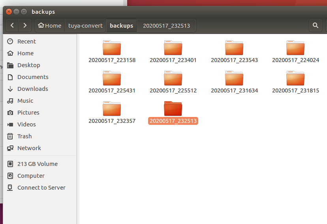Click the Trash bin icon
This screenshot has height=224, width=327.
10,136
